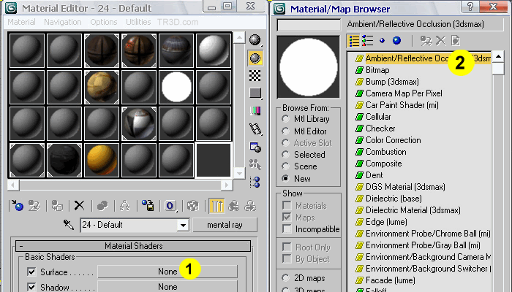This screenshot has height=292, width=512.
Task: Click the Pick Material eyedropper icon
Action: [69, 225]
